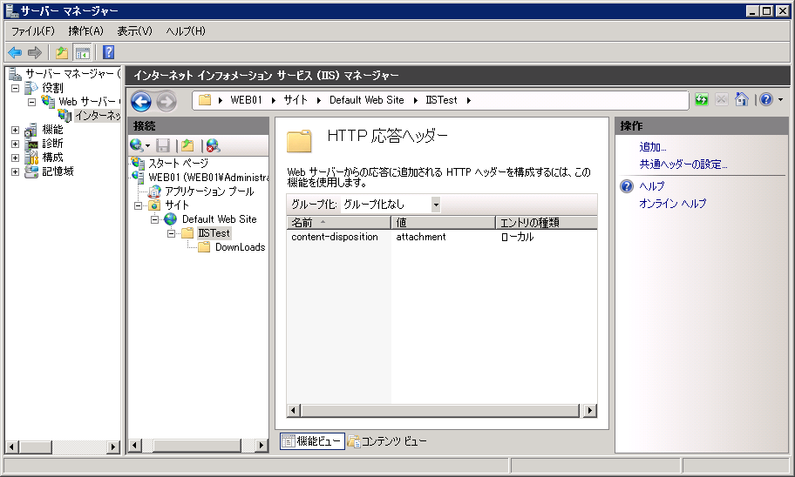Click the 追加... action link
795x477 pixels.
pos(653,147)
